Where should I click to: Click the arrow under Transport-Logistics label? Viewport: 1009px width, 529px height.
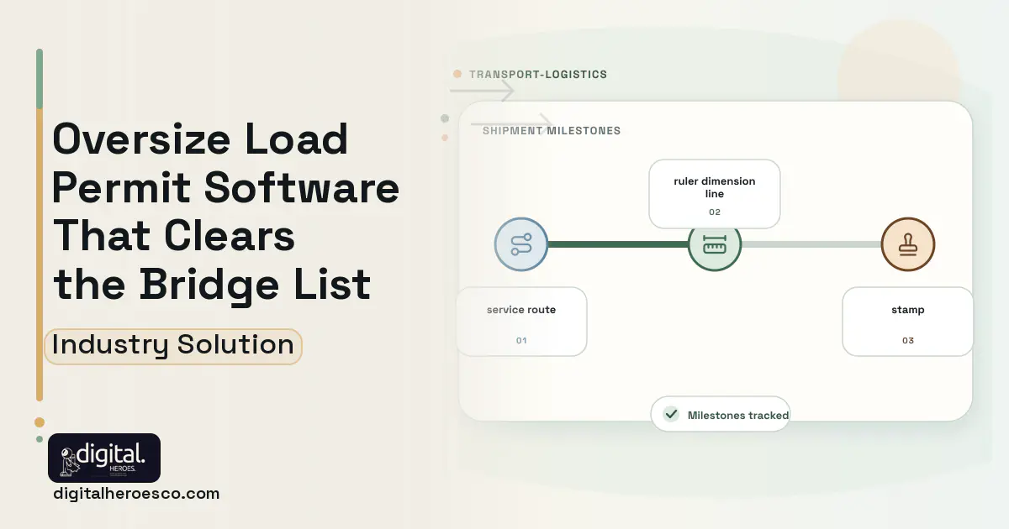[x=482, y=91]
